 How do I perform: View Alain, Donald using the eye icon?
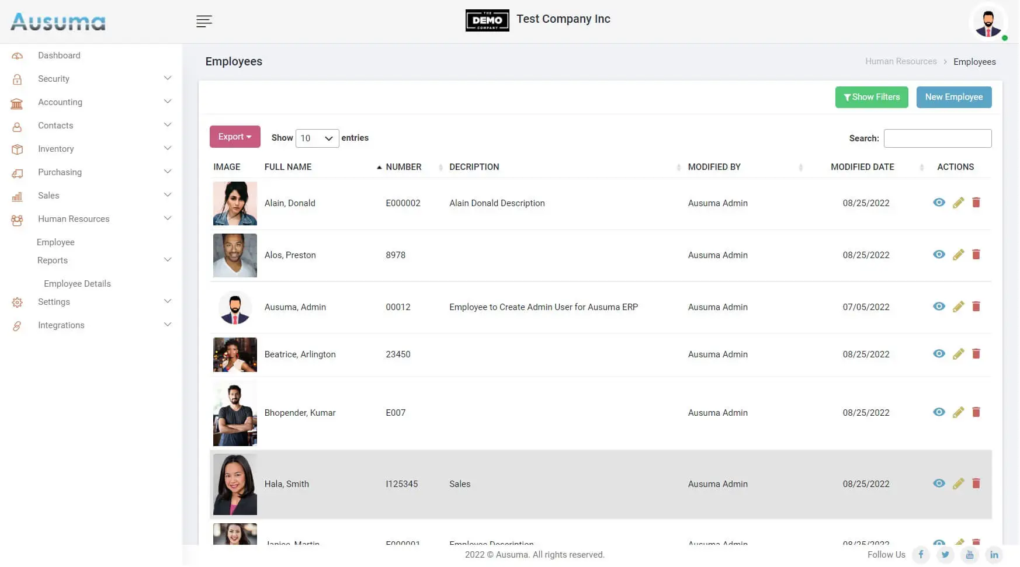[939, 203]
